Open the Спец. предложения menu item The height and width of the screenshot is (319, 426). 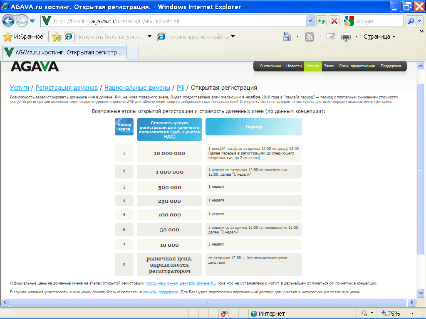[x=357, y=66]
